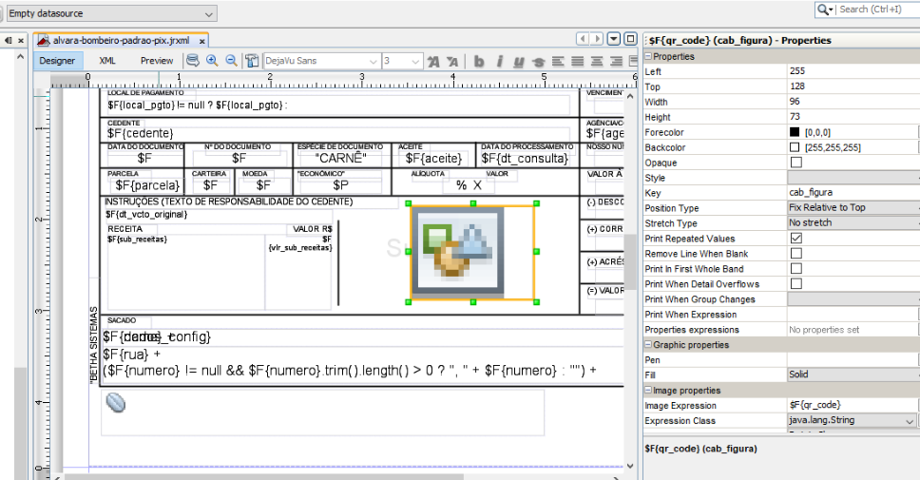The height and width of the screenshot is (480, 920).
Task: Open the DejaVu Sans font dropdown
Action: pos(372,61)
